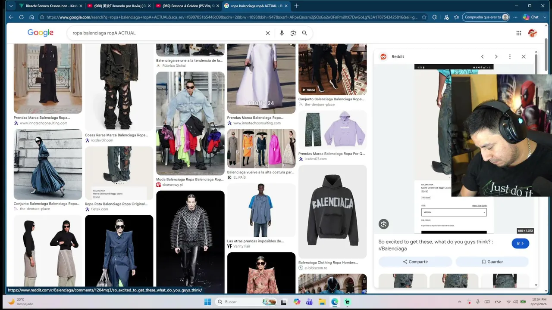Viewport: 552px width, 310px height.
Task: Click the browser address bar URL
Action: [x=232, y=17]
